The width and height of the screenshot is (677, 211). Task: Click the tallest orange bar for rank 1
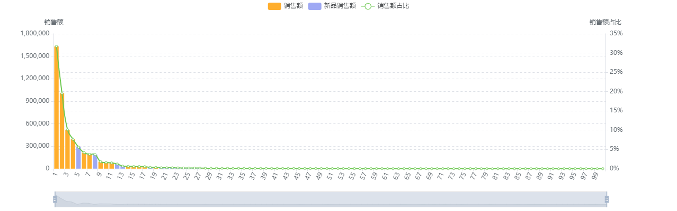tap(56, 108)
